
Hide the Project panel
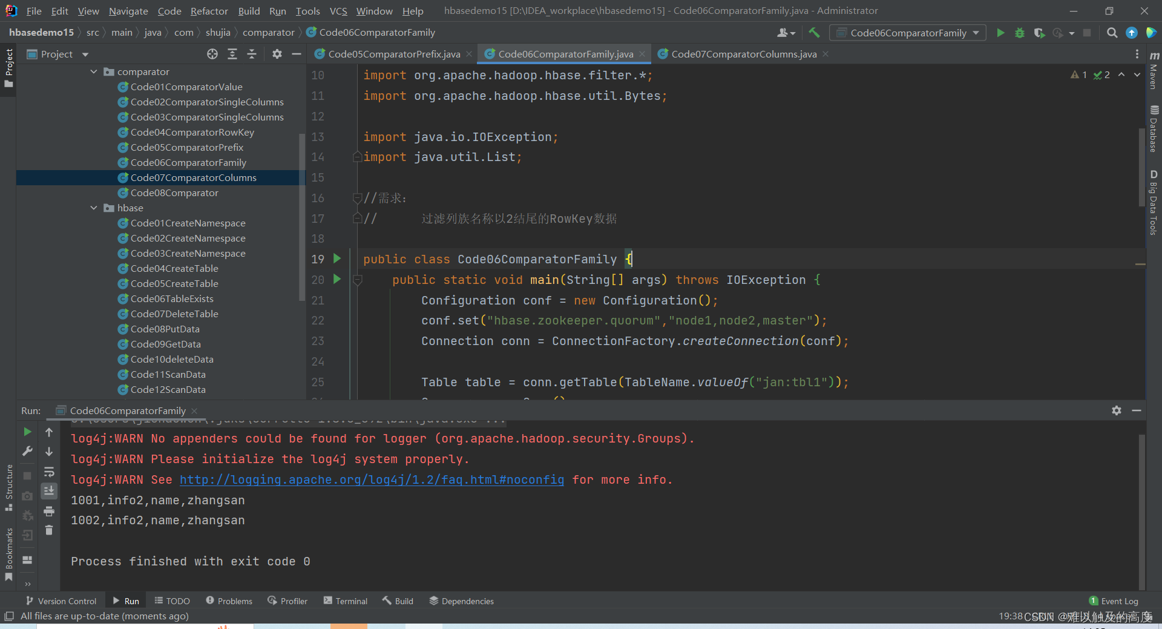point(297,54)
